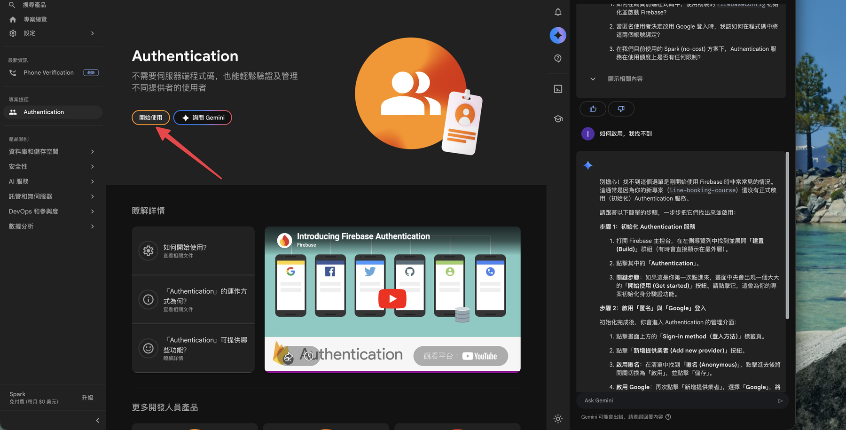846x430 pixels.
Task: Click smiley icon in 可提供哪些功能 card
Action: 148,348
